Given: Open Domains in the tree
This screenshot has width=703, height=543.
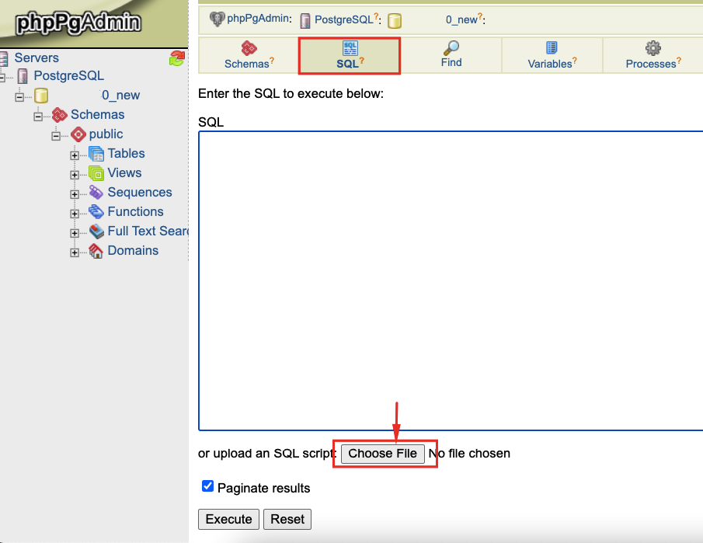Looking at the screenshot, I should [133, 250].
